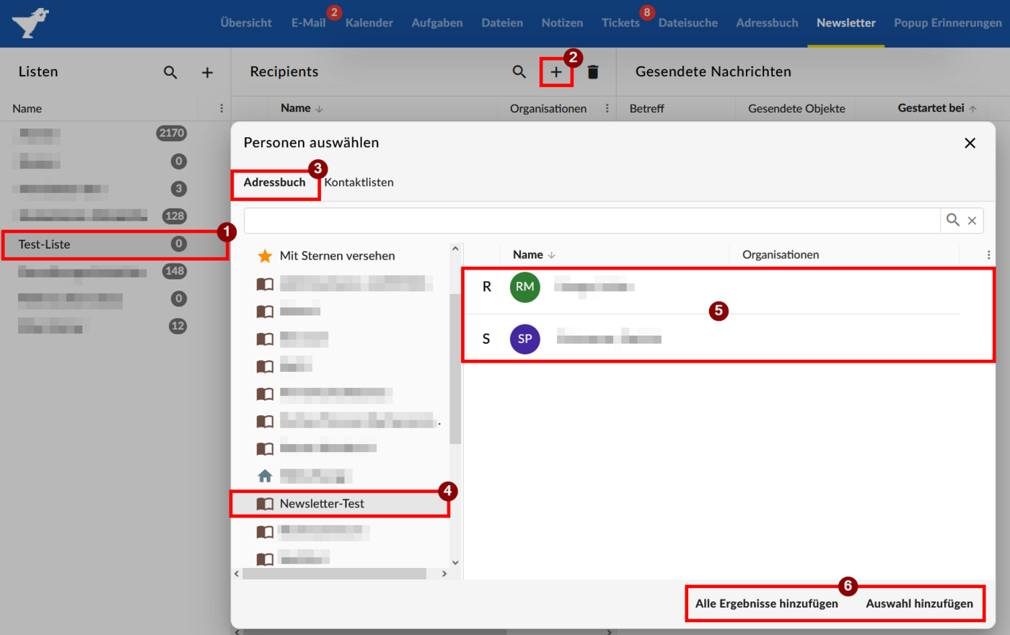Screen dimensions: 1010x635
Task: Click Auswahl hinzufügen
Action: [x=921, y=603]
